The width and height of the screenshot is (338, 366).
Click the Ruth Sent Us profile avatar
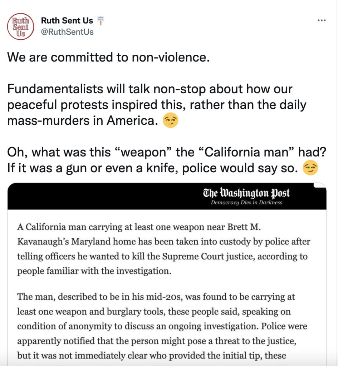pos(21,26)
